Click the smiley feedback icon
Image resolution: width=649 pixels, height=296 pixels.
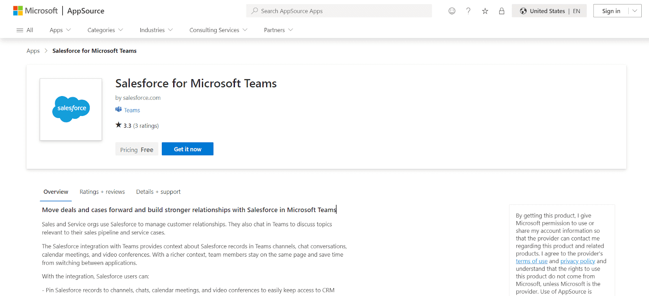pyautogui.click(x=452, y=11)
